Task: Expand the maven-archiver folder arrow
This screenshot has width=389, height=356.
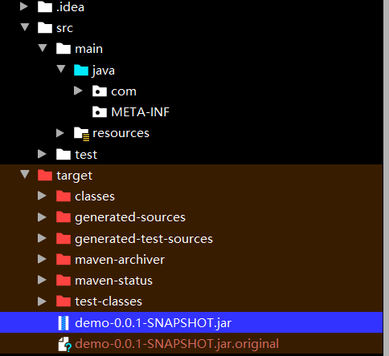Action: pos(42,259)
